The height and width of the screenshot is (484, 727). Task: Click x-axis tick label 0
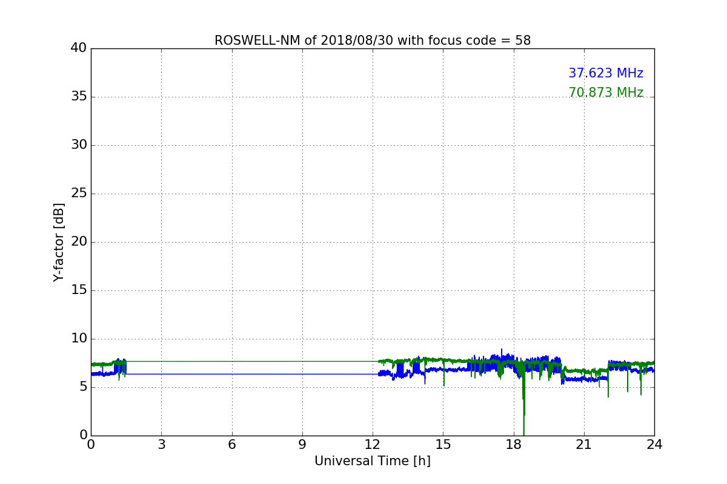click(91, 445)
